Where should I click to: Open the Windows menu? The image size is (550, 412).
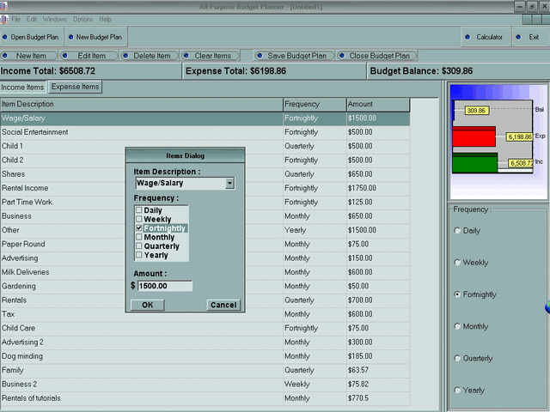(54, 19)
